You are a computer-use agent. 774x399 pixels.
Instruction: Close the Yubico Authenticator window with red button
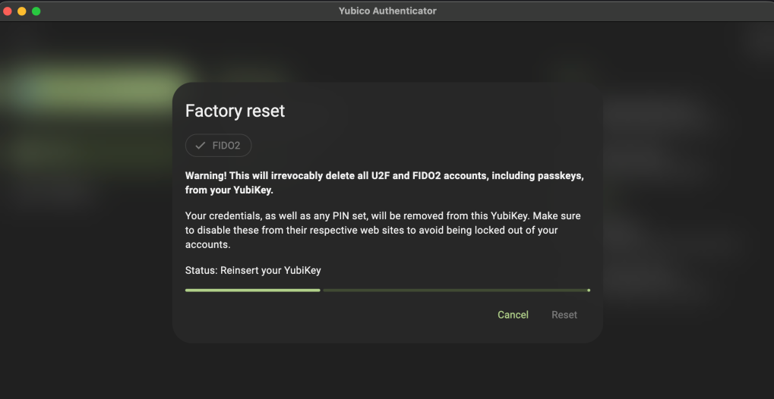click(x=8, y=11)
